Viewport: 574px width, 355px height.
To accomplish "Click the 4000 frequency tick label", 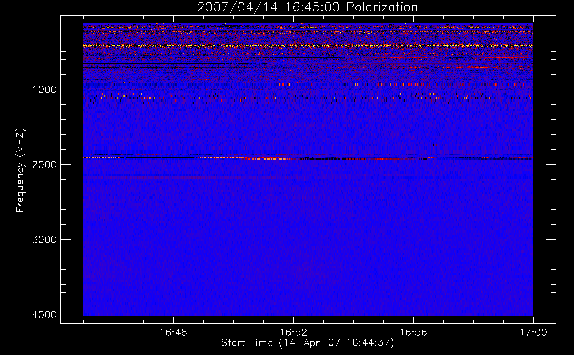I will click(44, 315).
